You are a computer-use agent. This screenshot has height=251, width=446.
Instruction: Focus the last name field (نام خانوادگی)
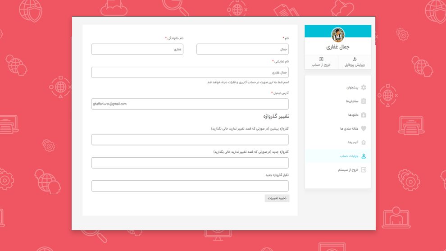[x=137, y=49]
